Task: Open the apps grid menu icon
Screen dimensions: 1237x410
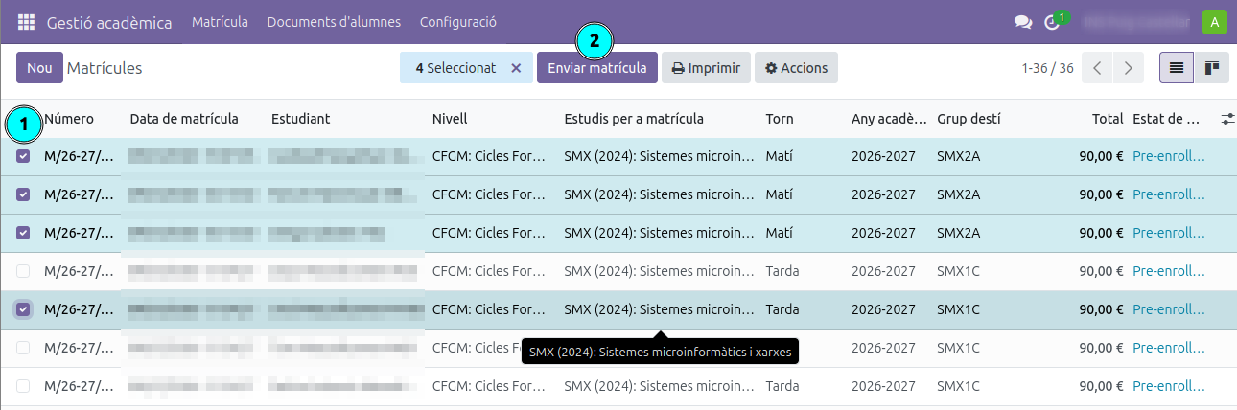Action: (26, 22)
